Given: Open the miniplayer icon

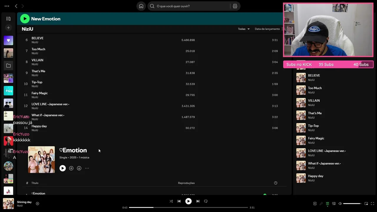Looking at the screenshot, I should pyautogui.click(x=366, y=203).
